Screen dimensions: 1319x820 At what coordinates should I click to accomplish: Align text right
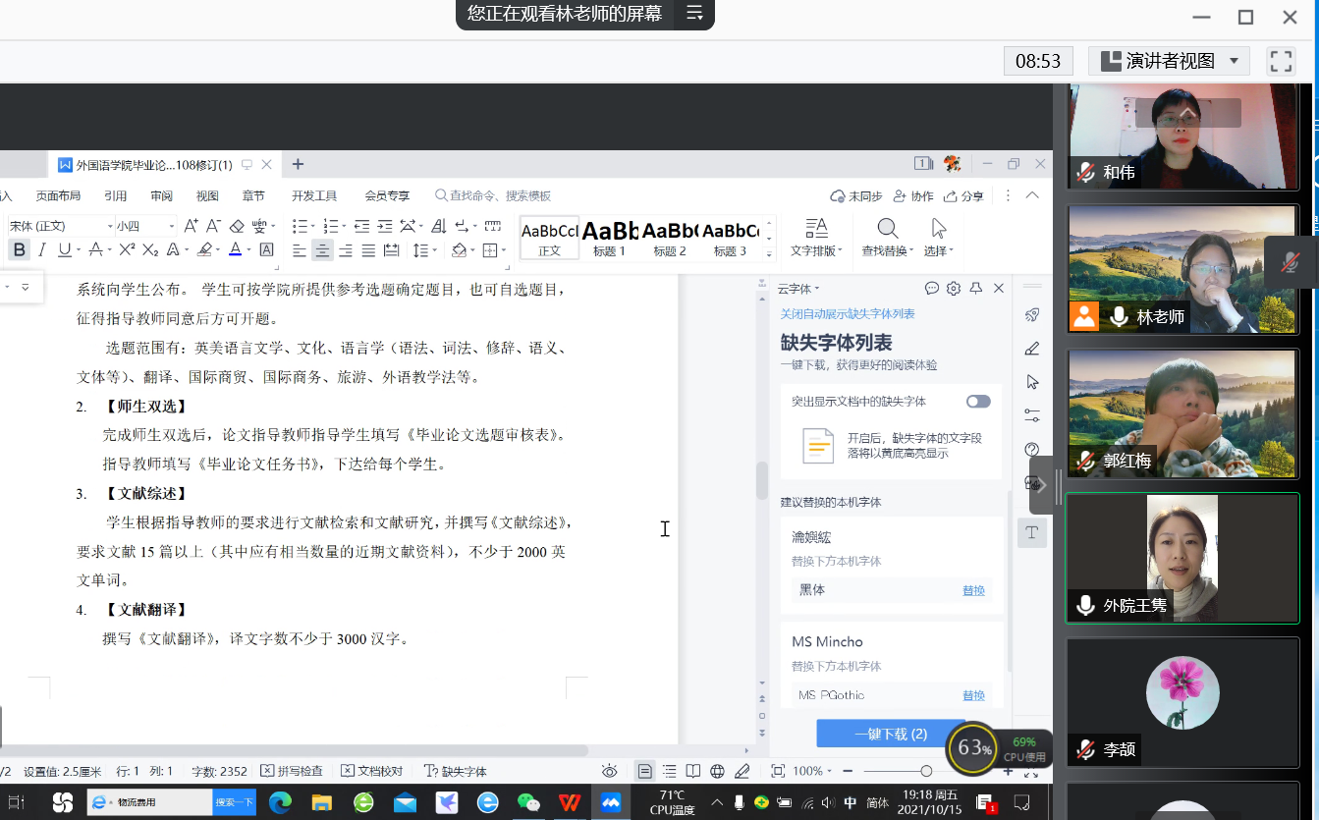(x=346, y=250)
